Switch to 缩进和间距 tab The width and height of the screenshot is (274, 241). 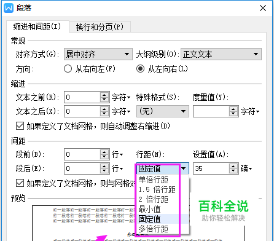37,26
